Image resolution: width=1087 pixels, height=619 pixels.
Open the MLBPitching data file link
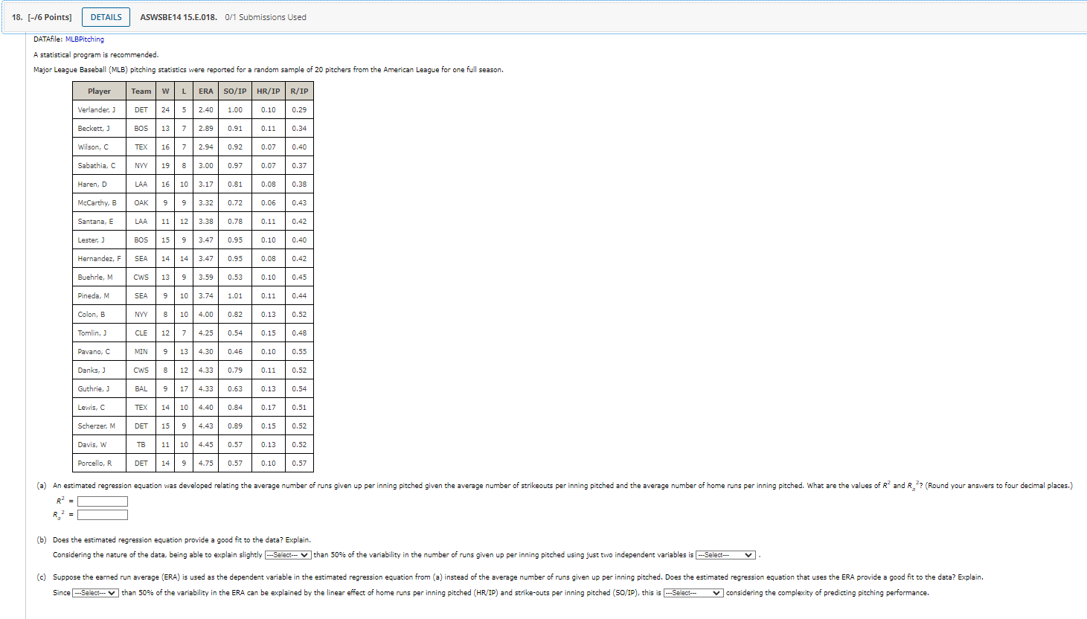coord(85,39)
